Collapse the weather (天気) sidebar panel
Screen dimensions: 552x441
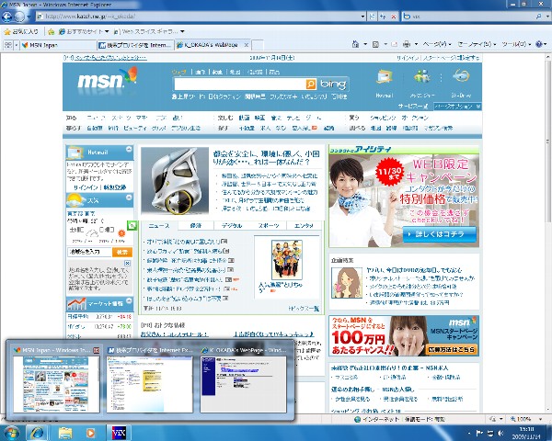point(129,198)
